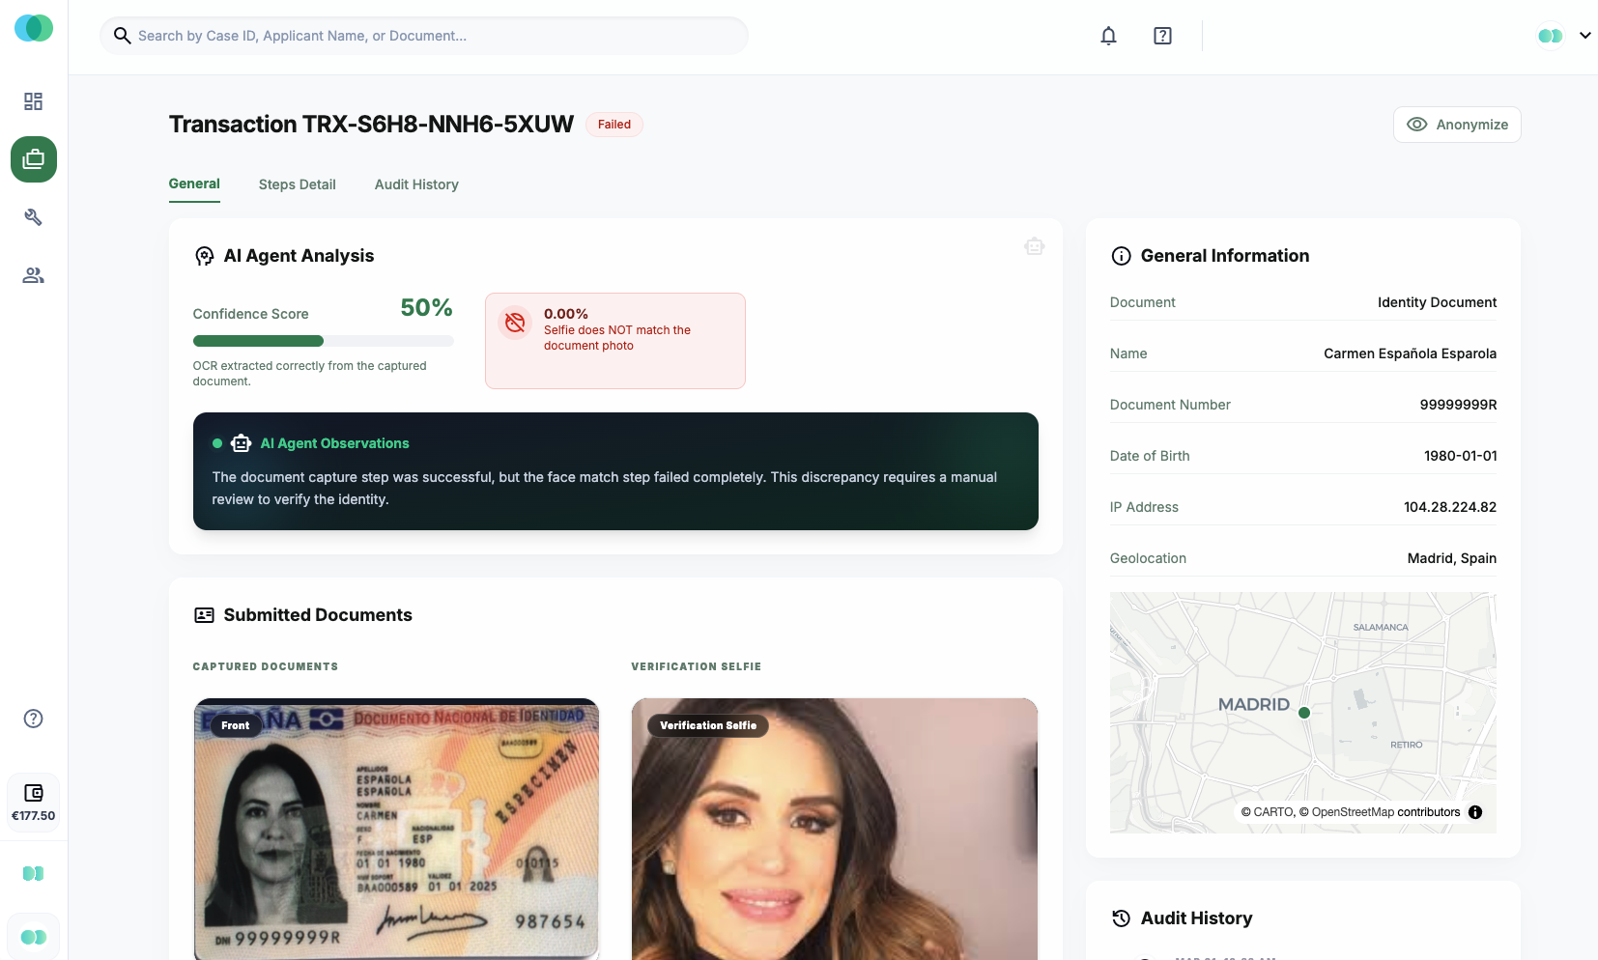Open the help circle icon in the sidebar
The height and width of the screenshot is (960, 1598).
34,719
